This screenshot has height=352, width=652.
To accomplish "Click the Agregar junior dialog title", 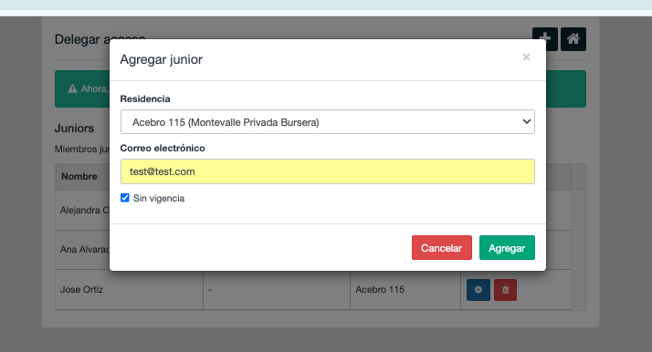I will (162, 59).
